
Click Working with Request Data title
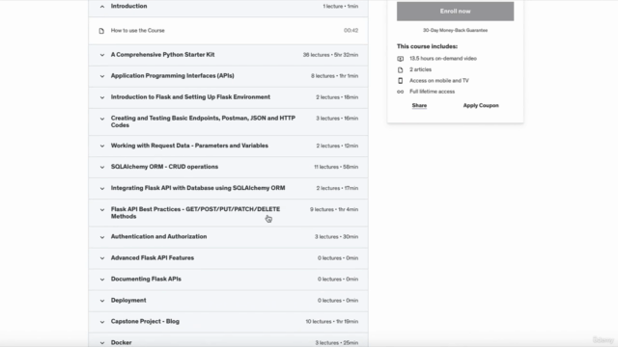(x=189, y=146)
